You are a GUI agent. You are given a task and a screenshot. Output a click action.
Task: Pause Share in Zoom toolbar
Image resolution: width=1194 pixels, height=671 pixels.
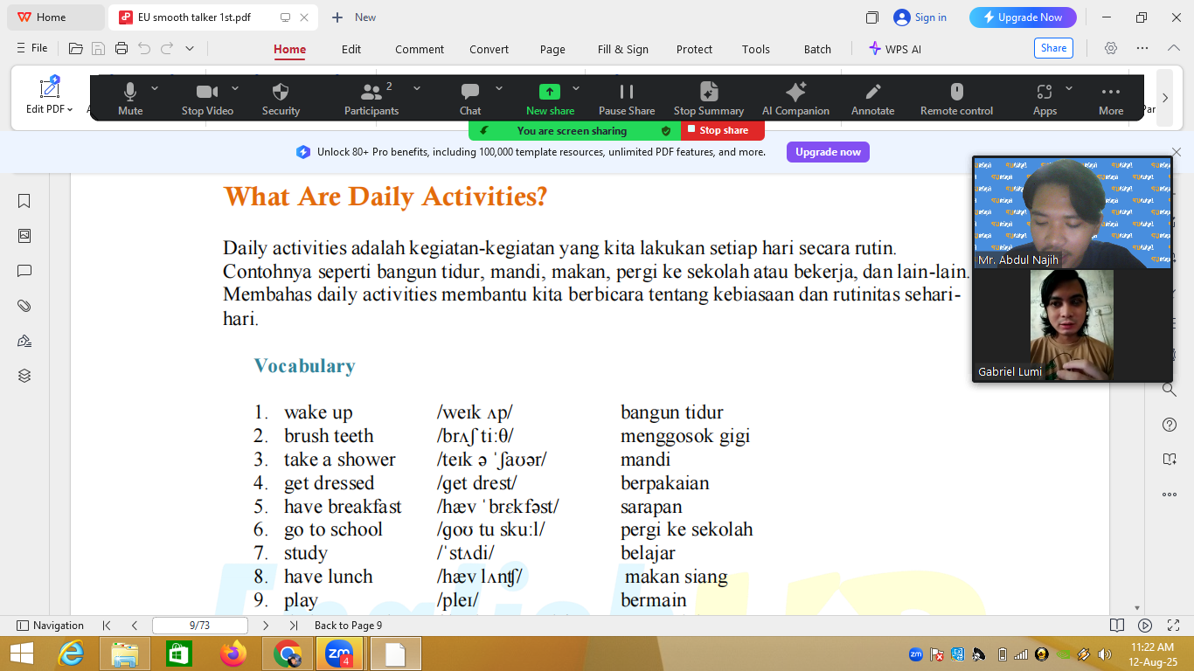(627, 98)
